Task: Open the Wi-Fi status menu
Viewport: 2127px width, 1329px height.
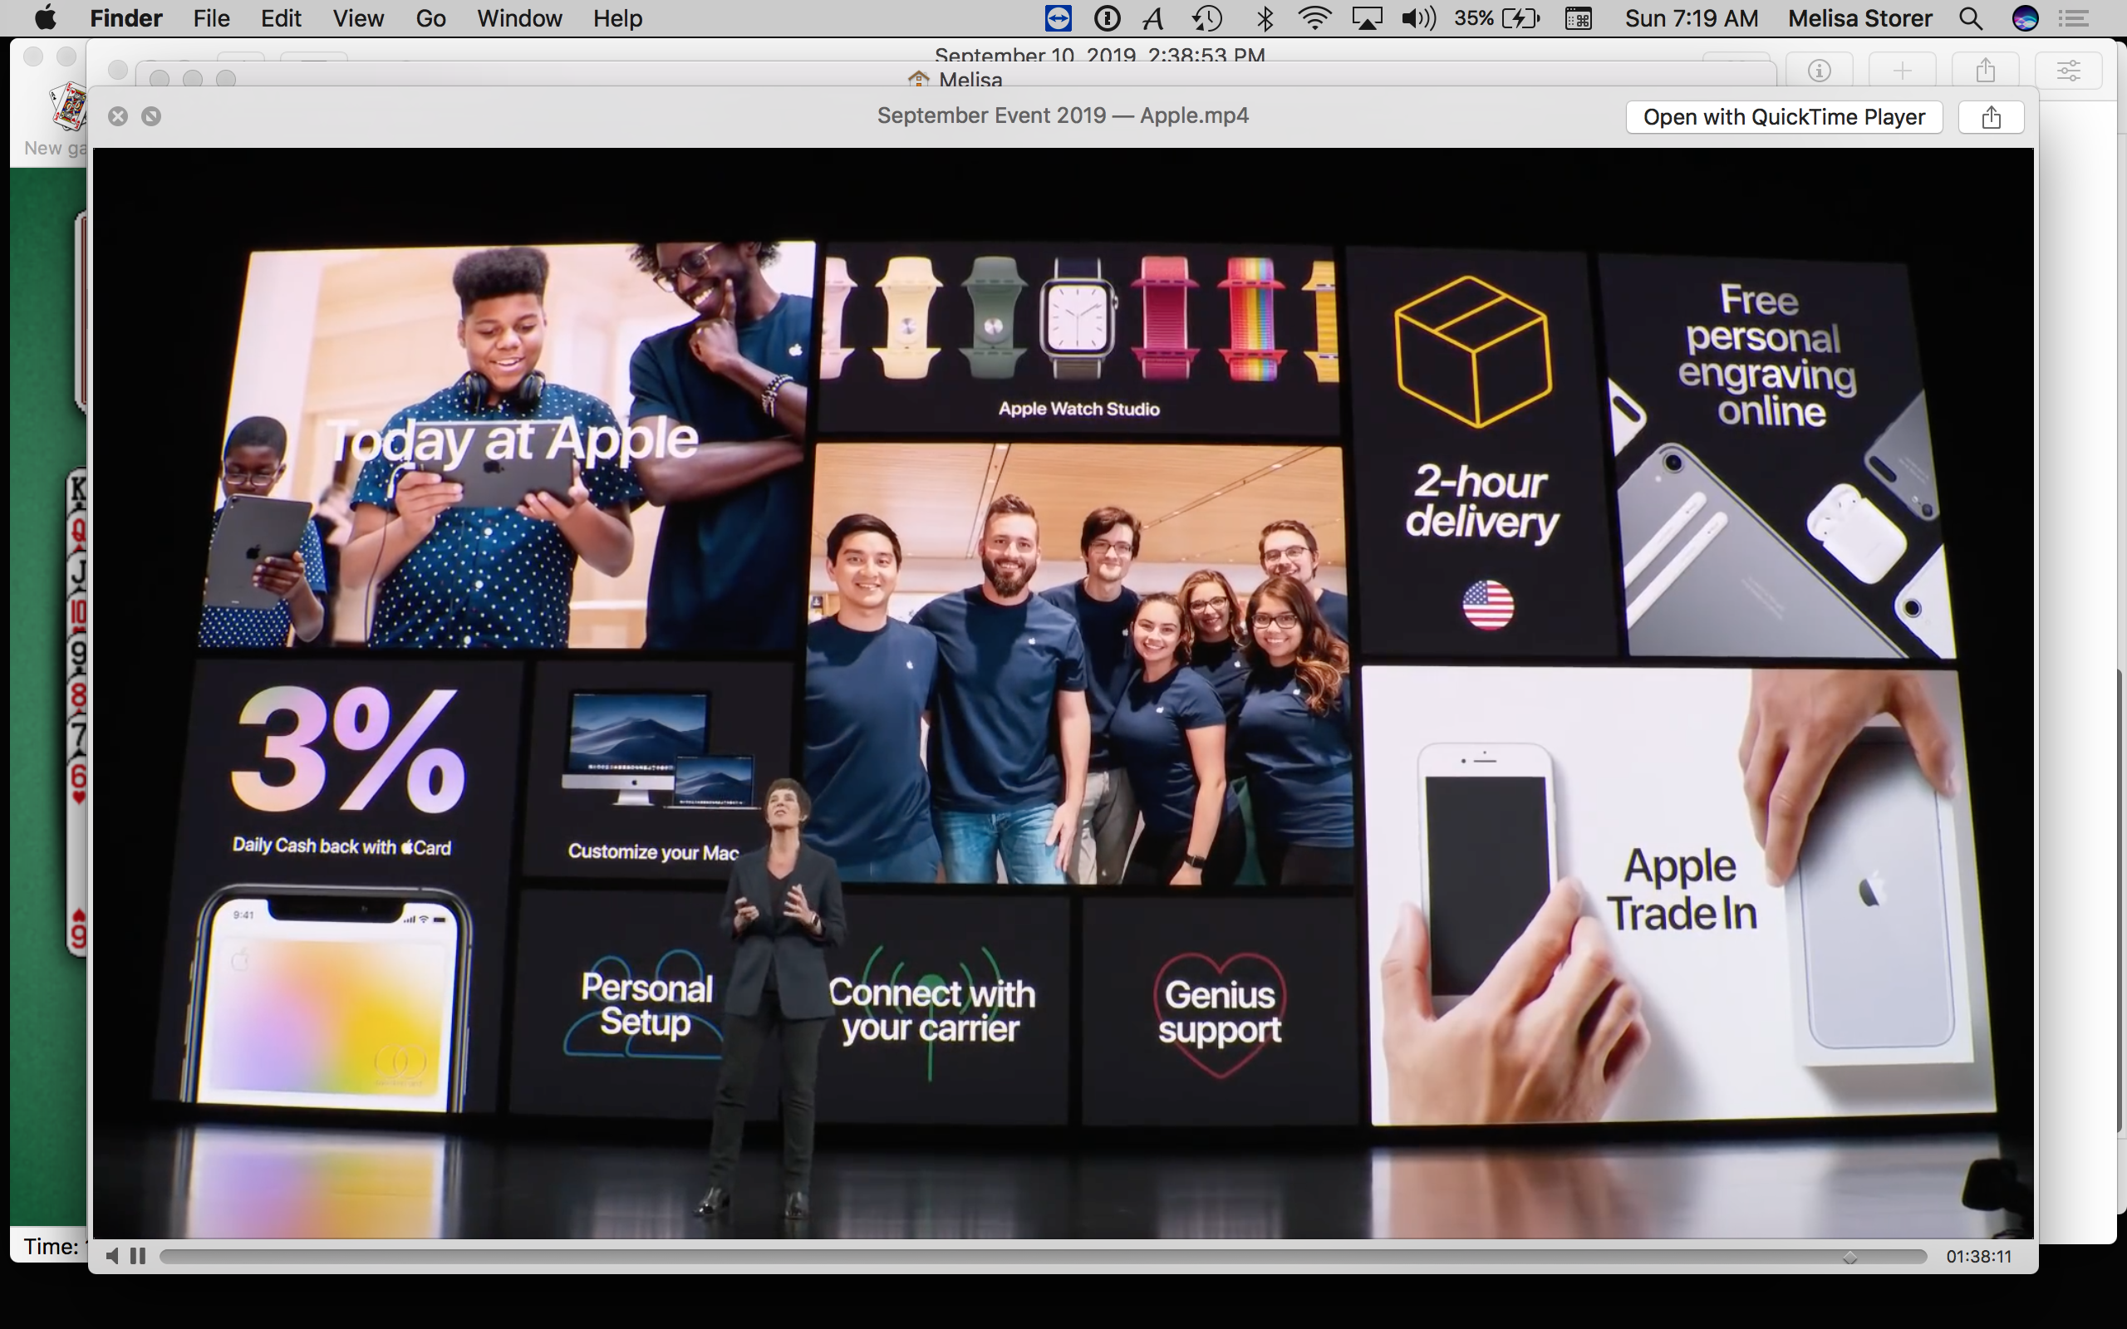Action: 1314,18
